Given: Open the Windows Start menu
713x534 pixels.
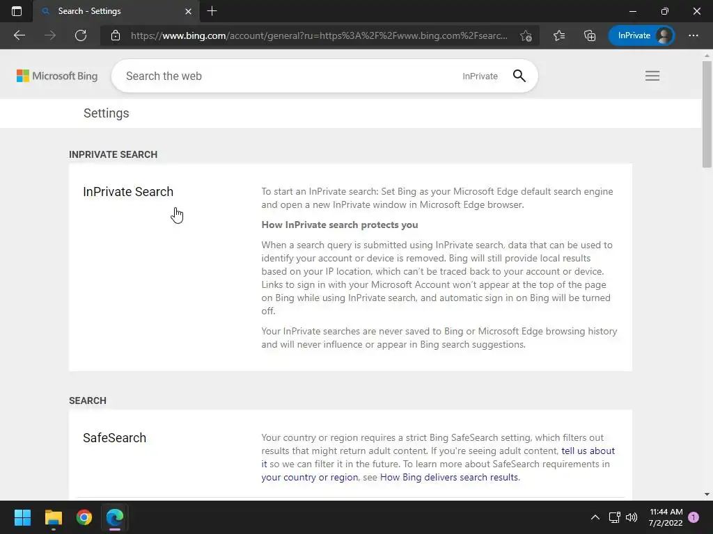Looking at the screenshot, I should (22, 517).
